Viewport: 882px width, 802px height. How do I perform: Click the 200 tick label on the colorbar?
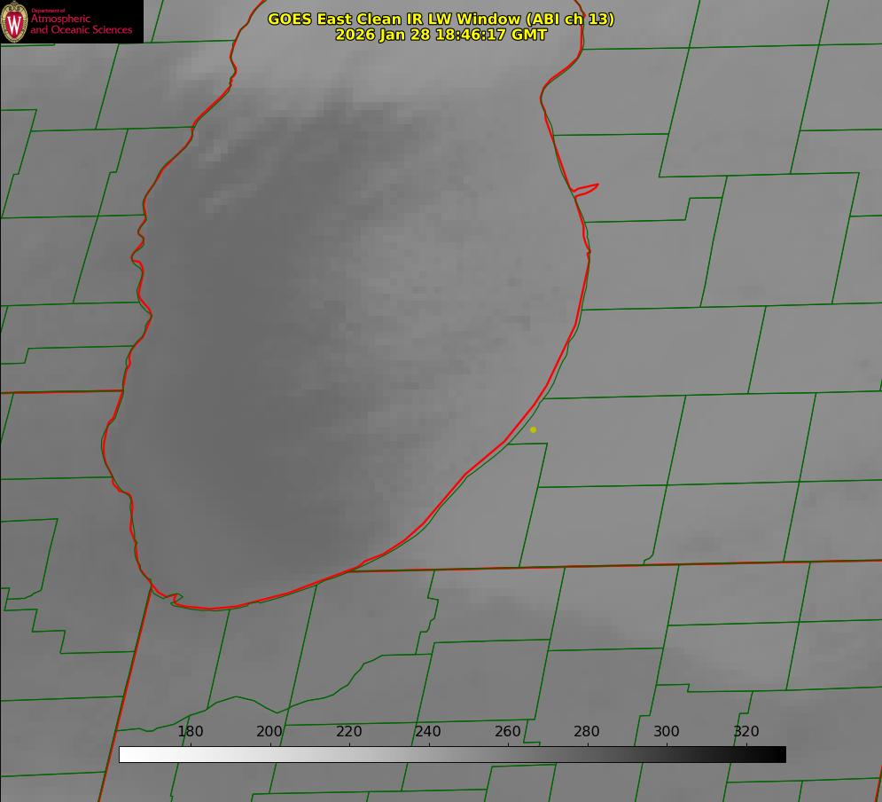coord(269,731)
